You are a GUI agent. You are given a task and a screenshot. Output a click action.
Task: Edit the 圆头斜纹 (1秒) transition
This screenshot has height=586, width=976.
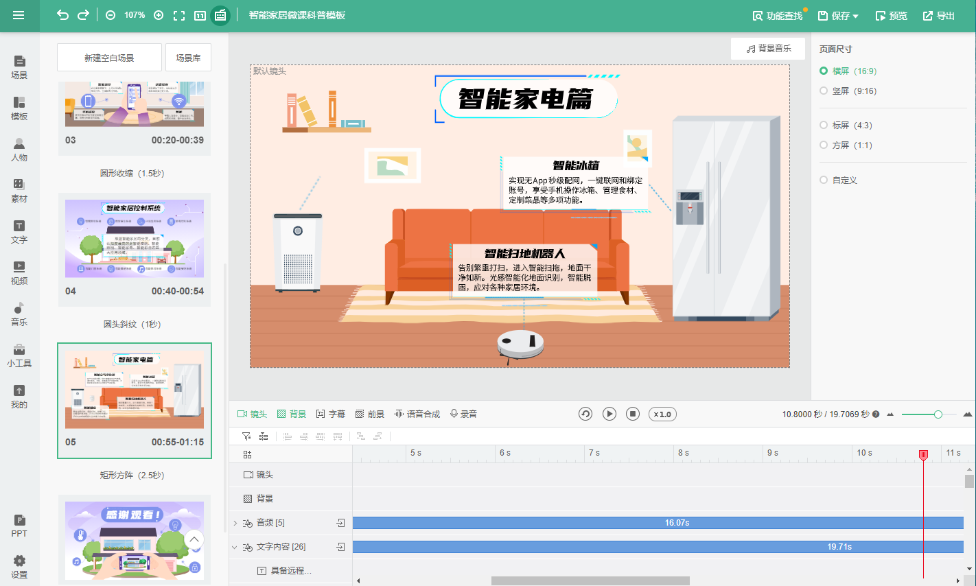[132, 324]
